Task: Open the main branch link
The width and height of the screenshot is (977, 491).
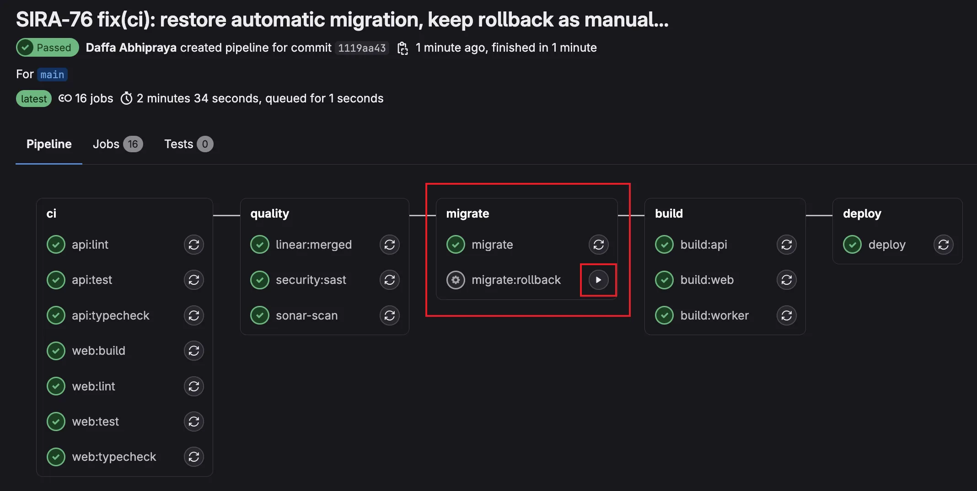Action: [52, 74]
